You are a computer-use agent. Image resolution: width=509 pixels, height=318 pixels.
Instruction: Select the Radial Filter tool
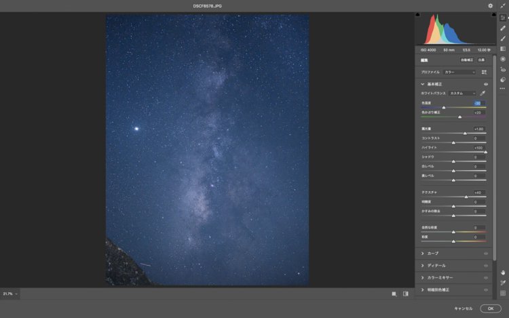pyautogui.click(x=503, y=59)
